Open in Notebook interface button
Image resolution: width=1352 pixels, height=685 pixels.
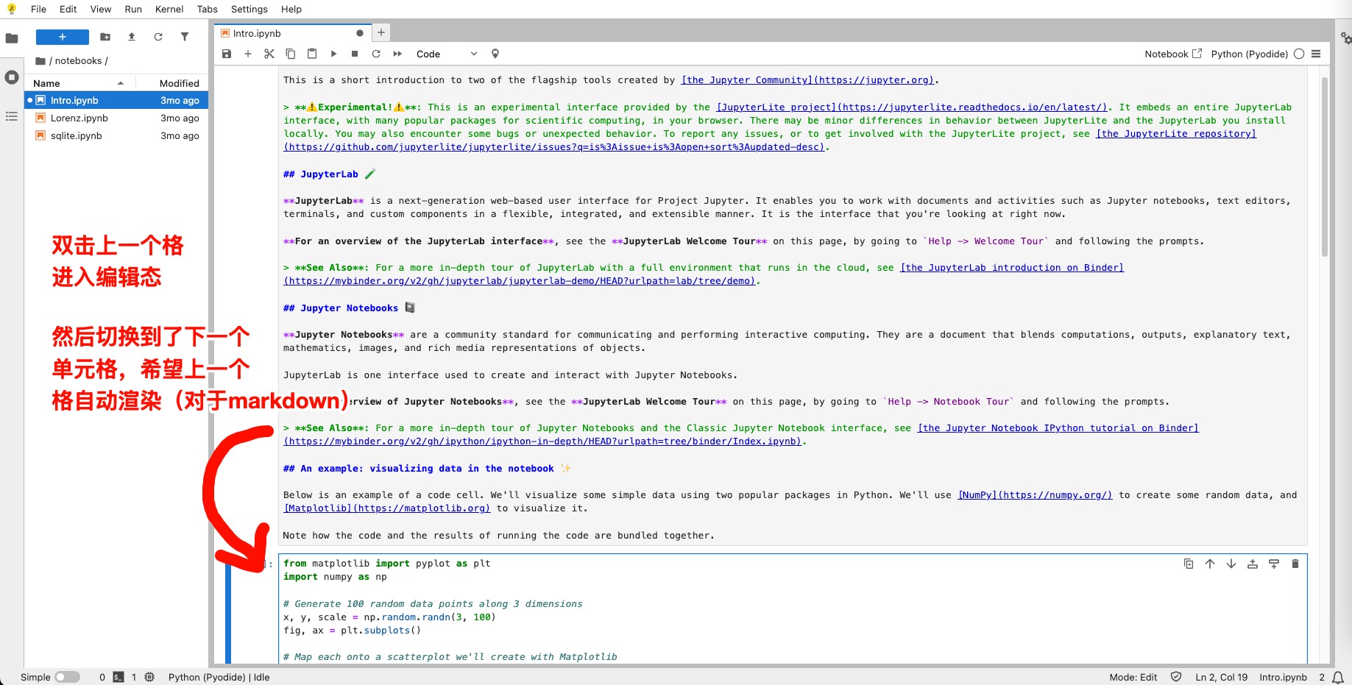(x=1173, y=54)
